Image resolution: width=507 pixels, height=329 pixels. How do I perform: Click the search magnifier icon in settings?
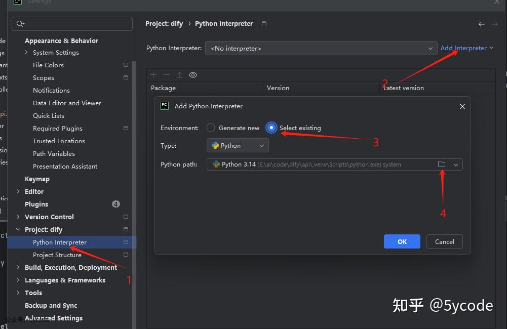(x=20, y=24)
